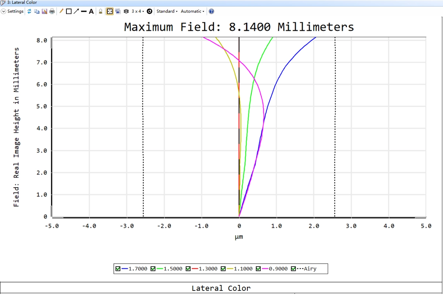Click the save graphic icon
443x295 pixels.
[44, 11]
